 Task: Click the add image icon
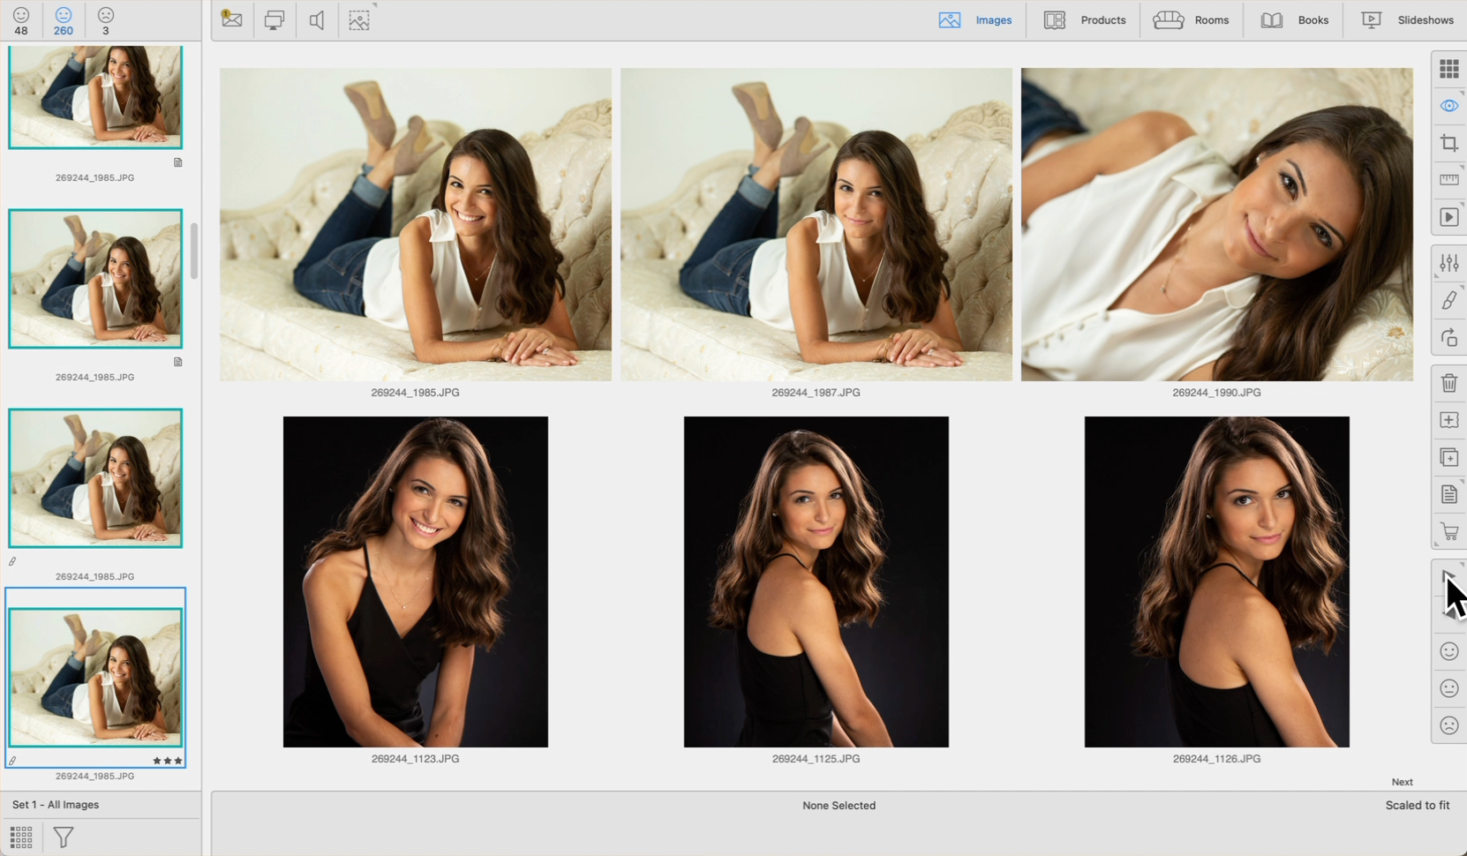click(1448, 420)
